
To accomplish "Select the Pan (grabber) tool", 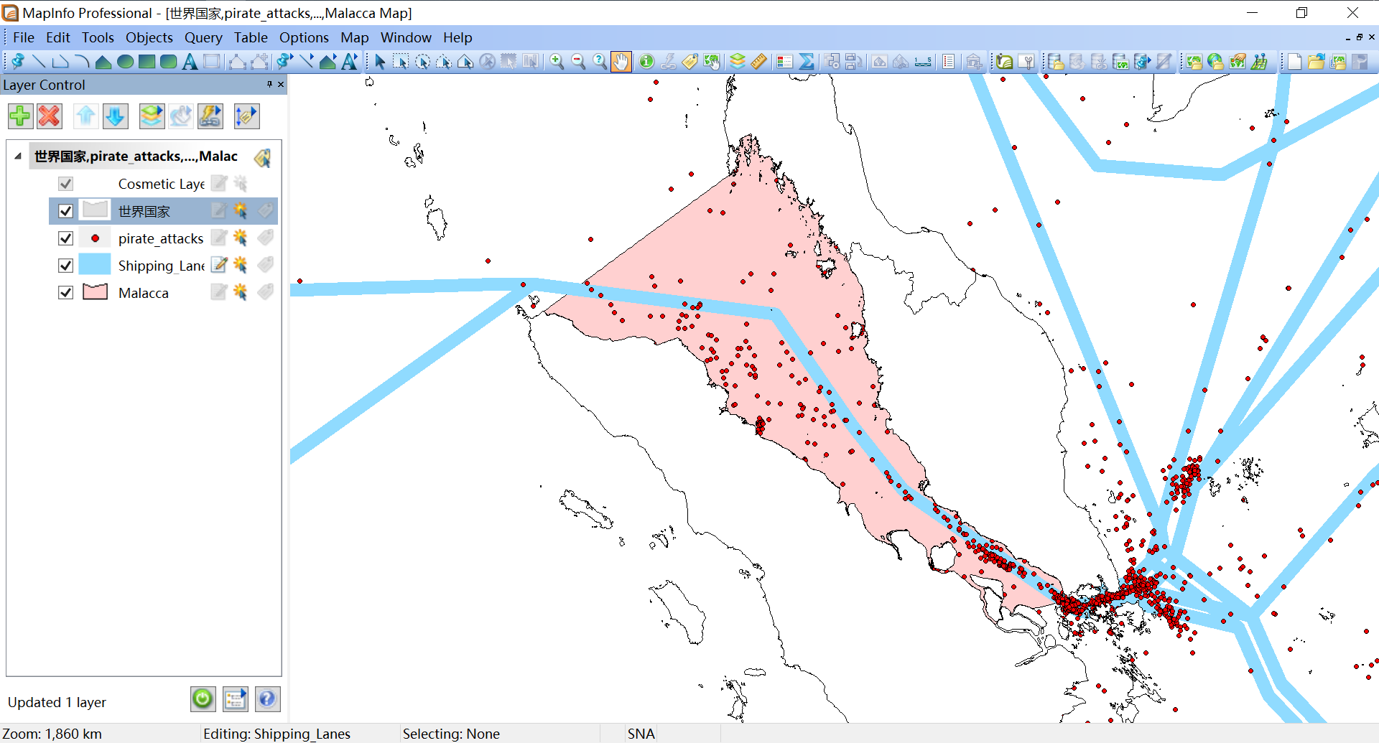I will tap(621, 62).
